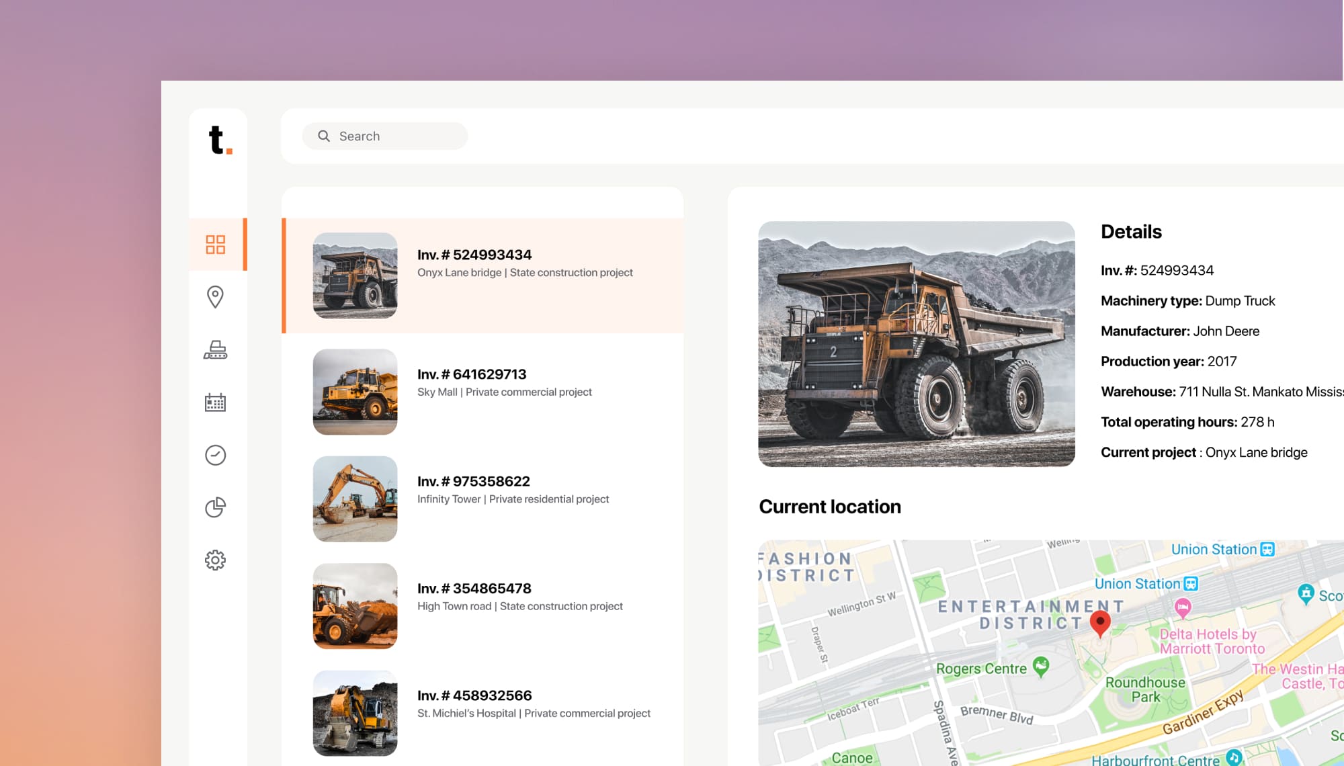Click 'Production year: 2017' detail
This screenshot has height=766, width=1344.
1169,361
